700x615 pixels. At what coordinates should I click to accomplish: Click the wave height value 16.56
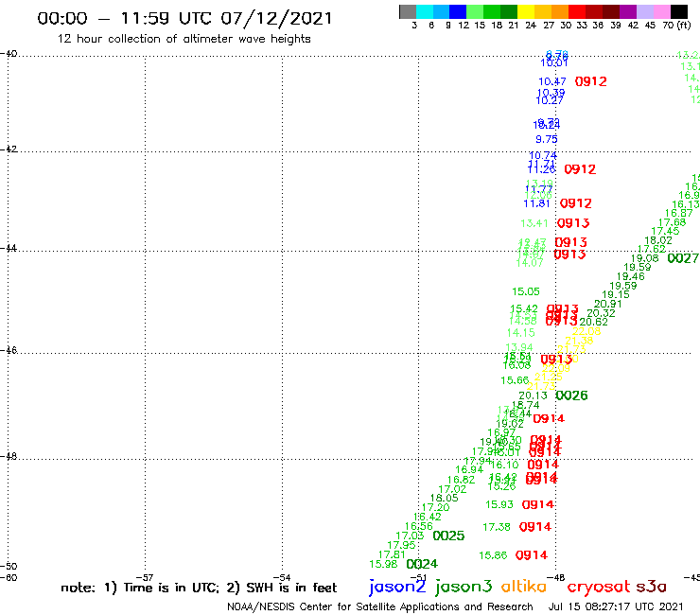tap(419, 527)
